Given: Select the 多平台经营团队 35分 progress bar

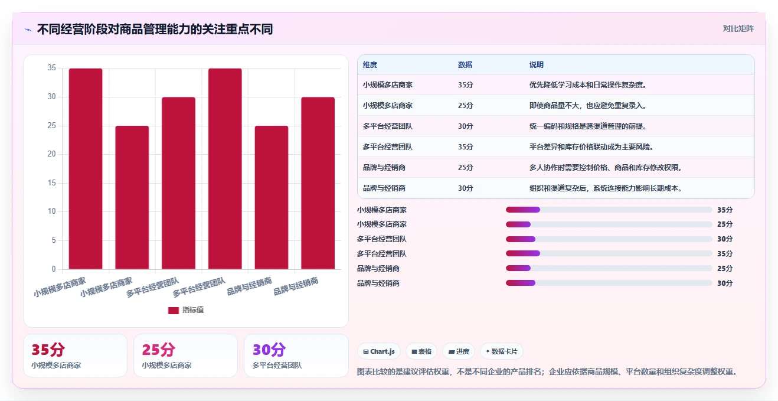Looking at the screenshot, I should coord(609,253).
